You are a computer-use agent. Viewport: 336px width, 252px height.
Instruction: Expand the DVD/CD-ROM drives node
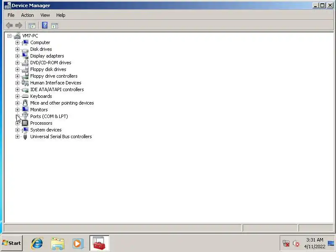tap(17, 63)
